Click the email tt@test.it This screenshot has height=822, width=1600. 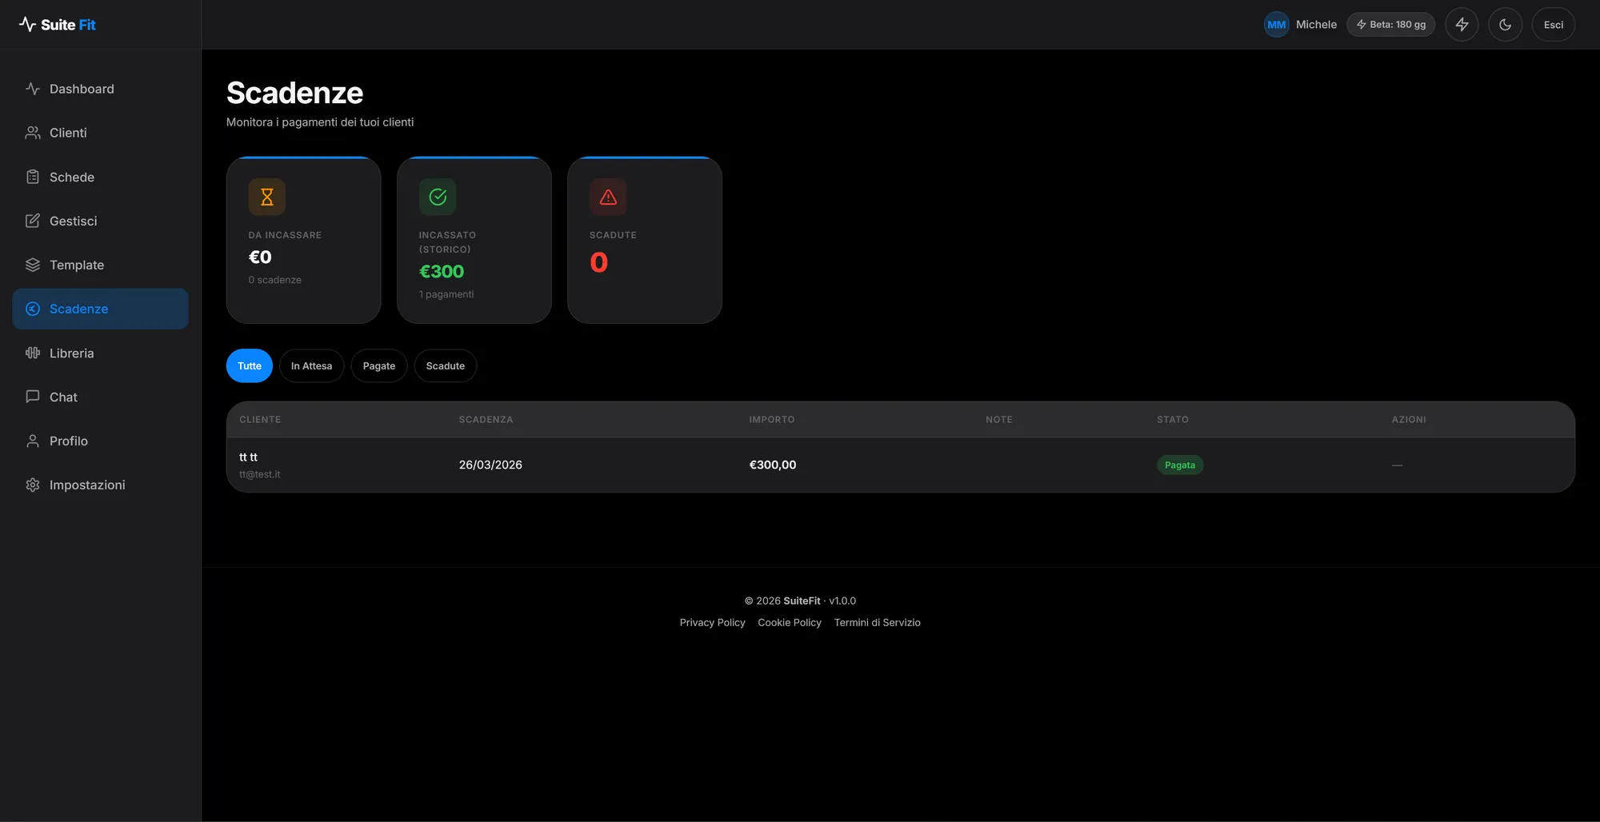click(260, 474)
